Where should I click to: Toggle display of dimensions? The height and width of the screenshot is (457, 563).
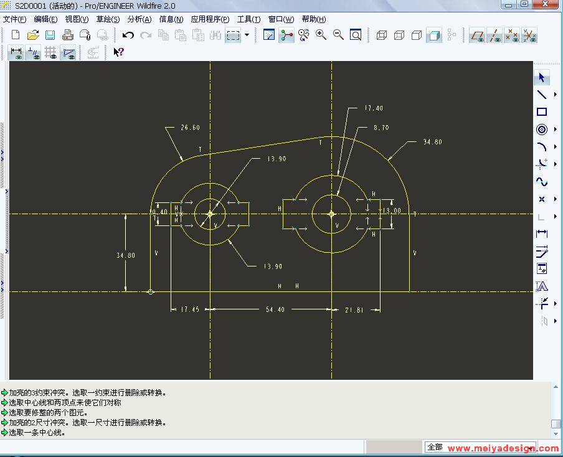point(16,52)
